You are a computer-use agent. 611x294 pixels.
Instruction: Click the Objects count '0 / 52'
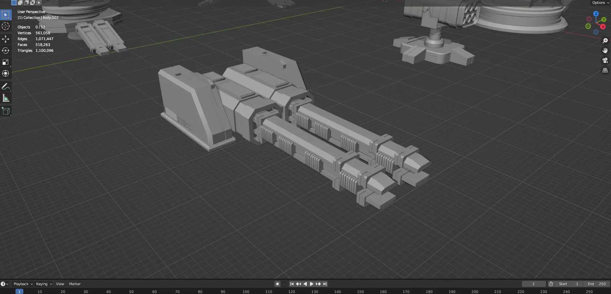click(40, 27)
